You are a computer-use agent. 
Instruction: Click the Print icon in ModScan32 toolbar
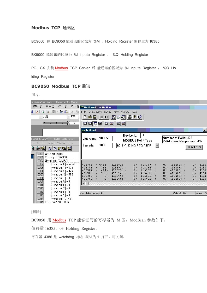130,117
